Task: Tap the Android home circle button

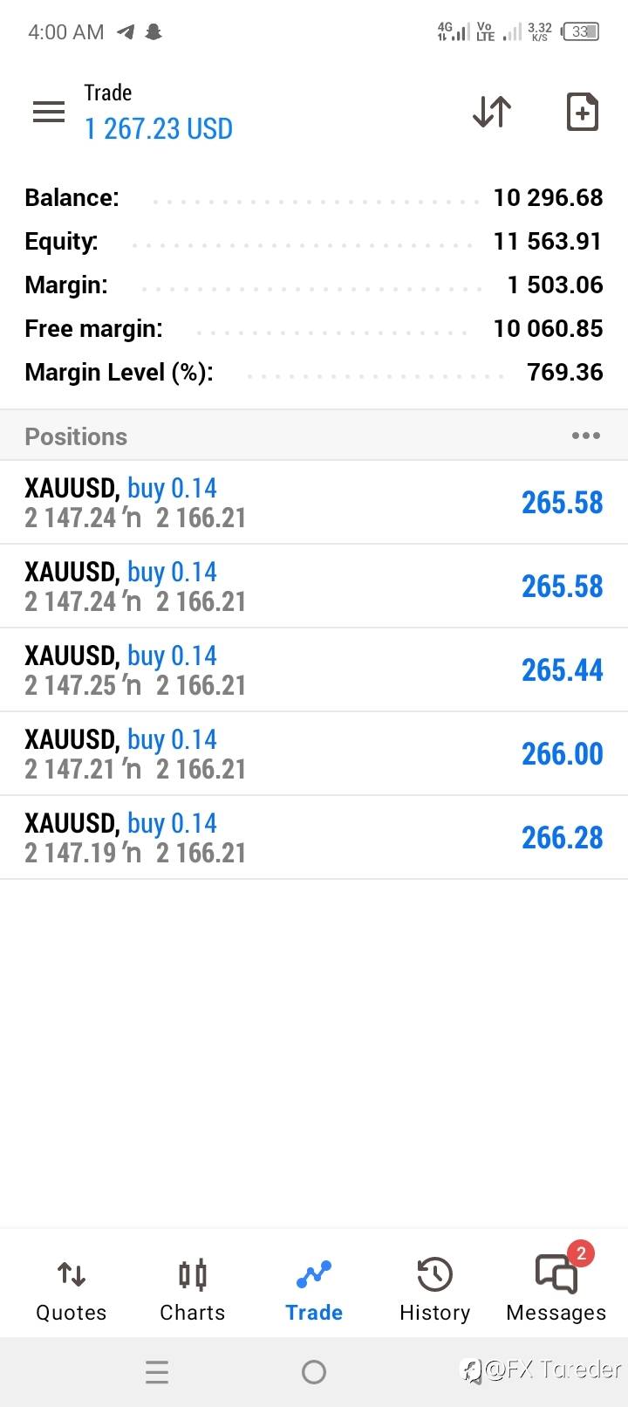Action: 314,1372
